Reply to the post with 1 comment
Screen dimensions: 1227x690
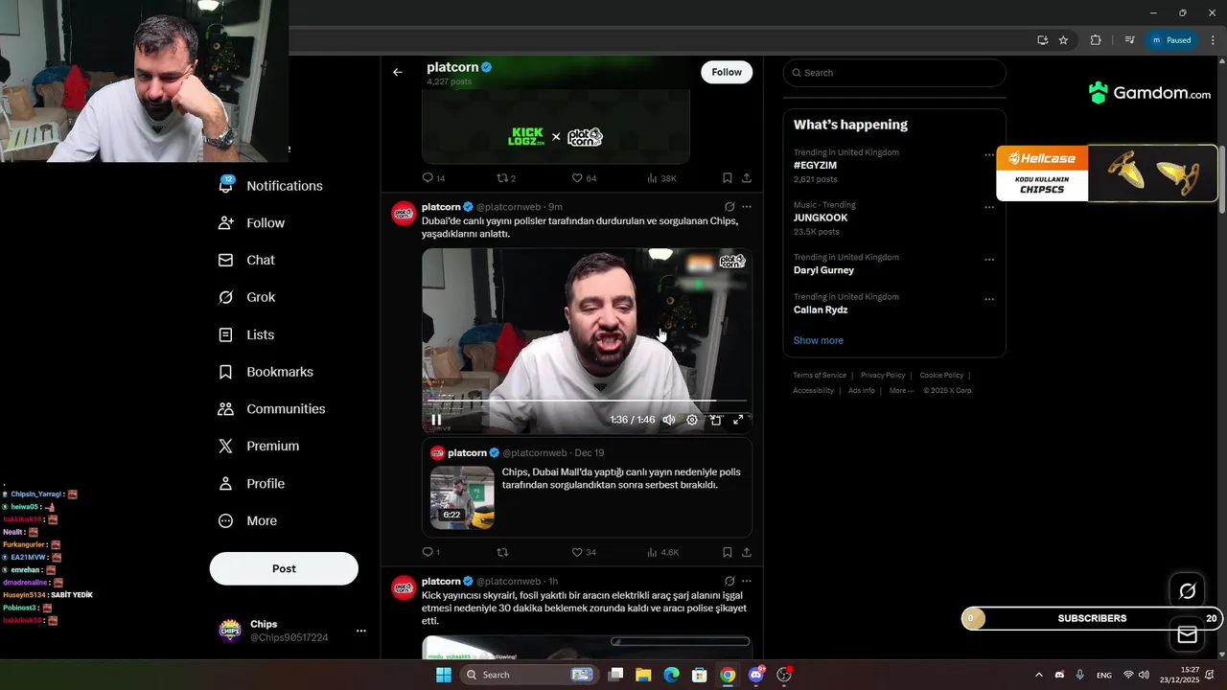(431, 552)
